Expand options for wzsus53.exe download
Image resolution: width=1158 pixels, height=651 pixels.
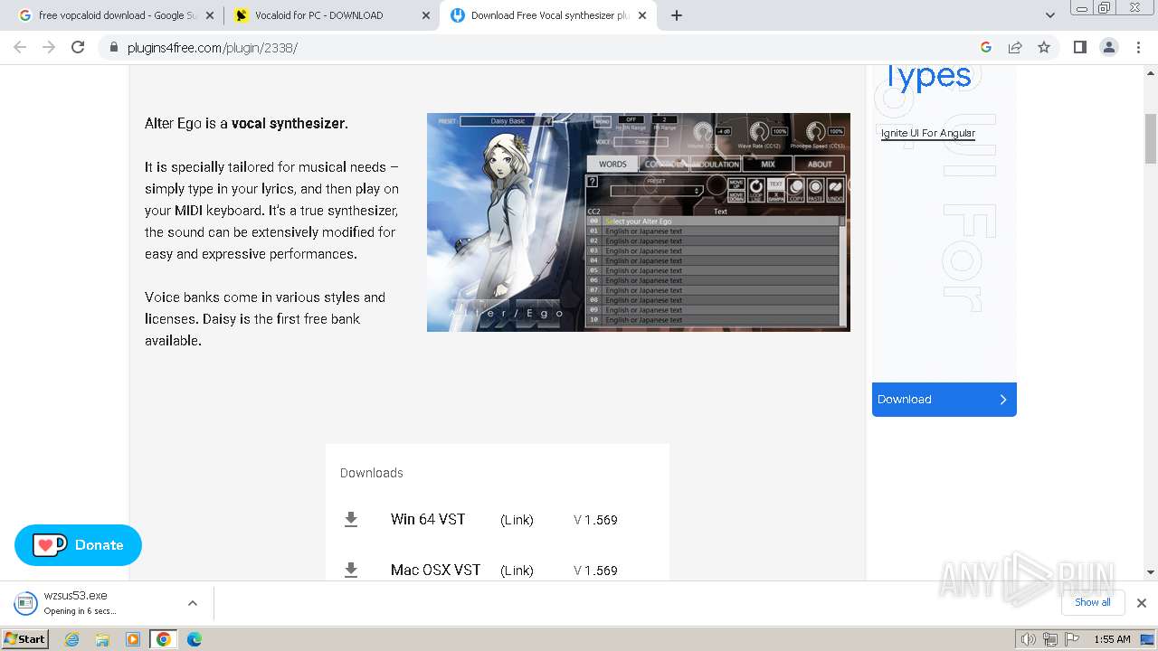click(x=192, y=603)
